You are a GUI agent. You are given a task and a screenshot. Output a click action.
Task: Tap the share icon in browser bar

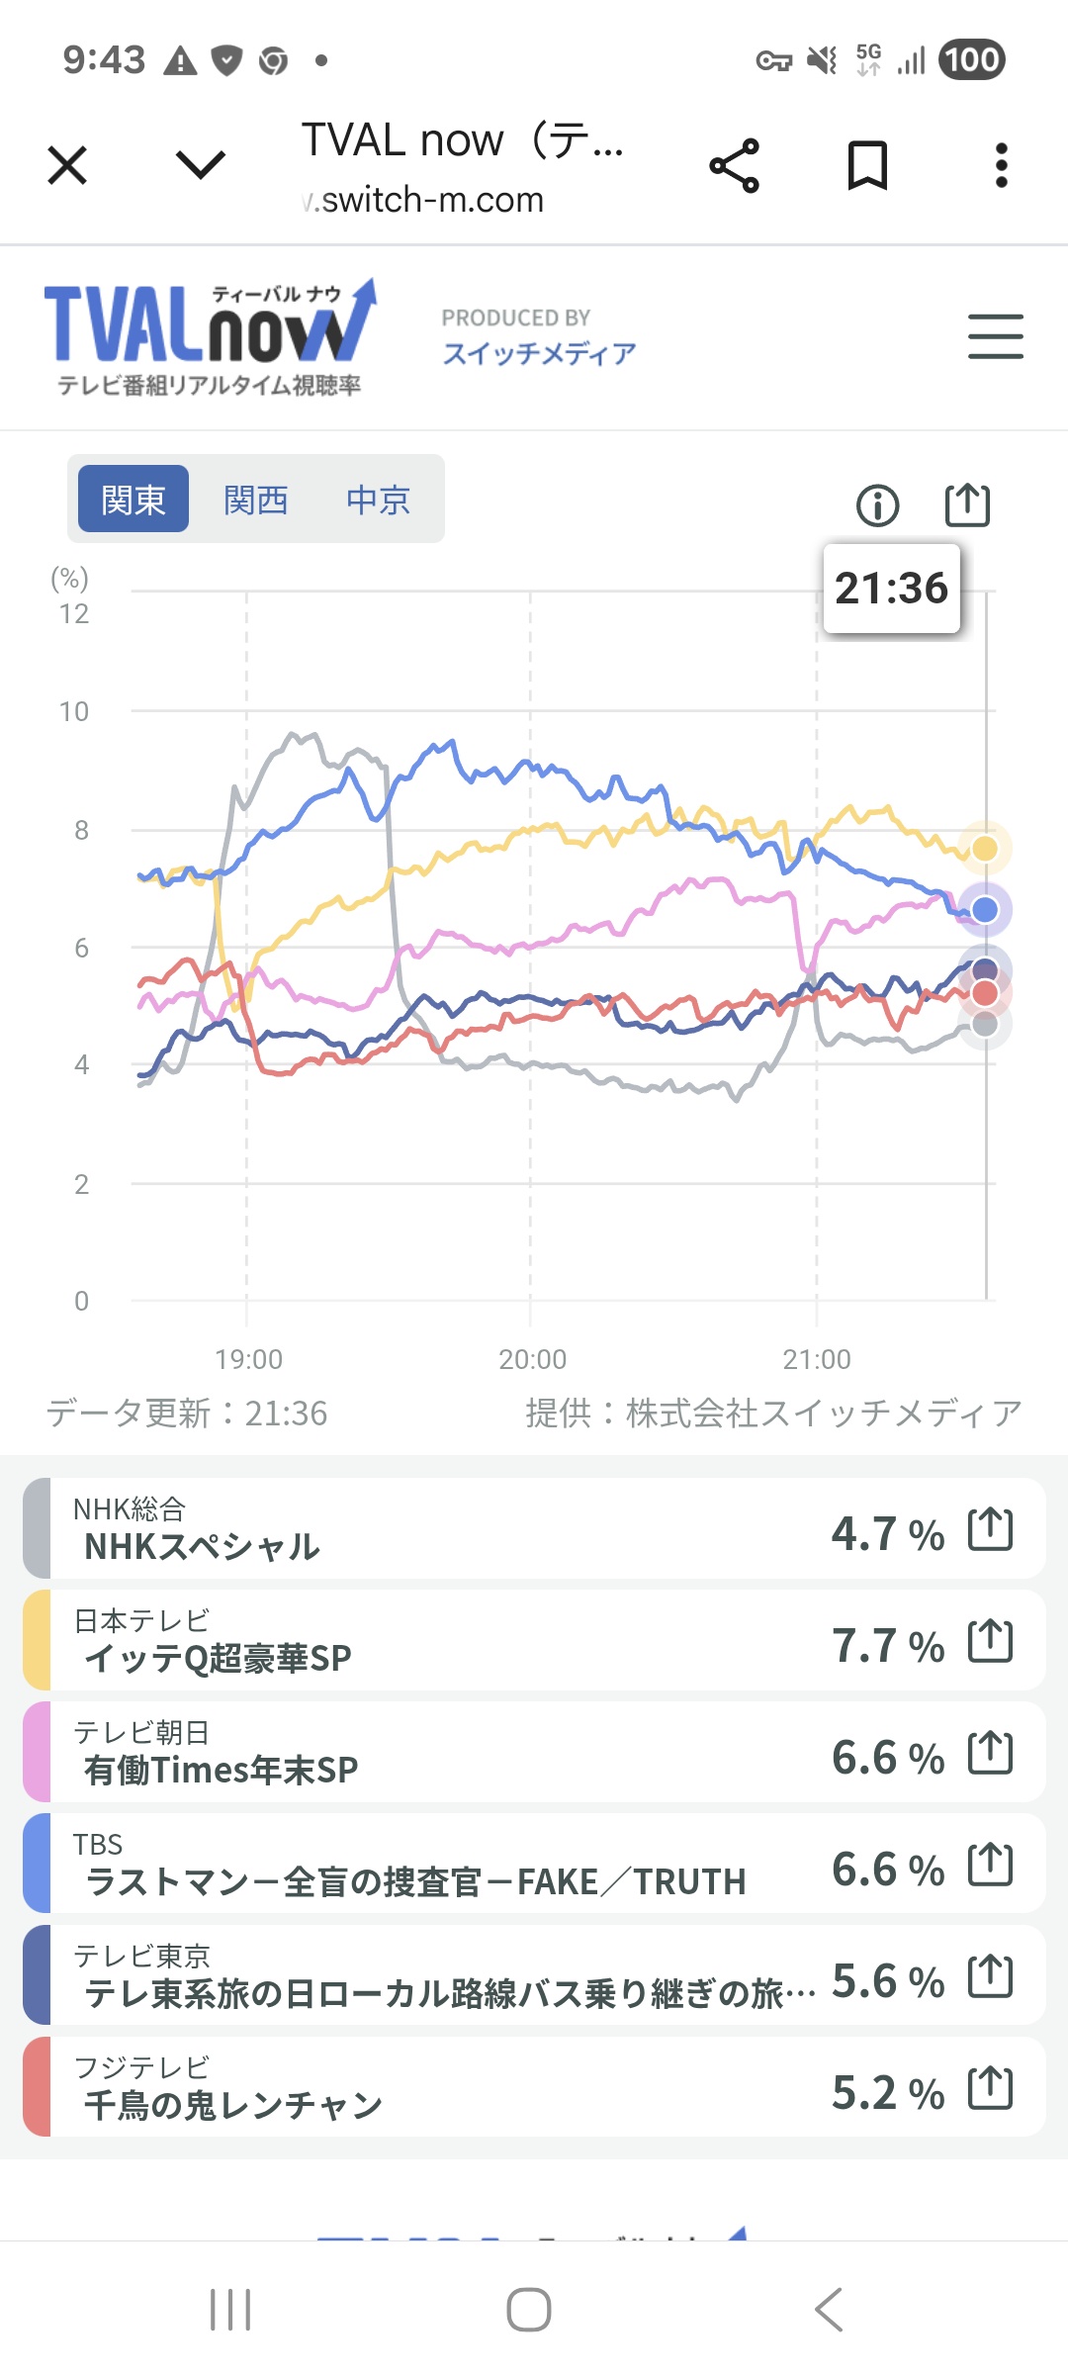coord(734,165)
